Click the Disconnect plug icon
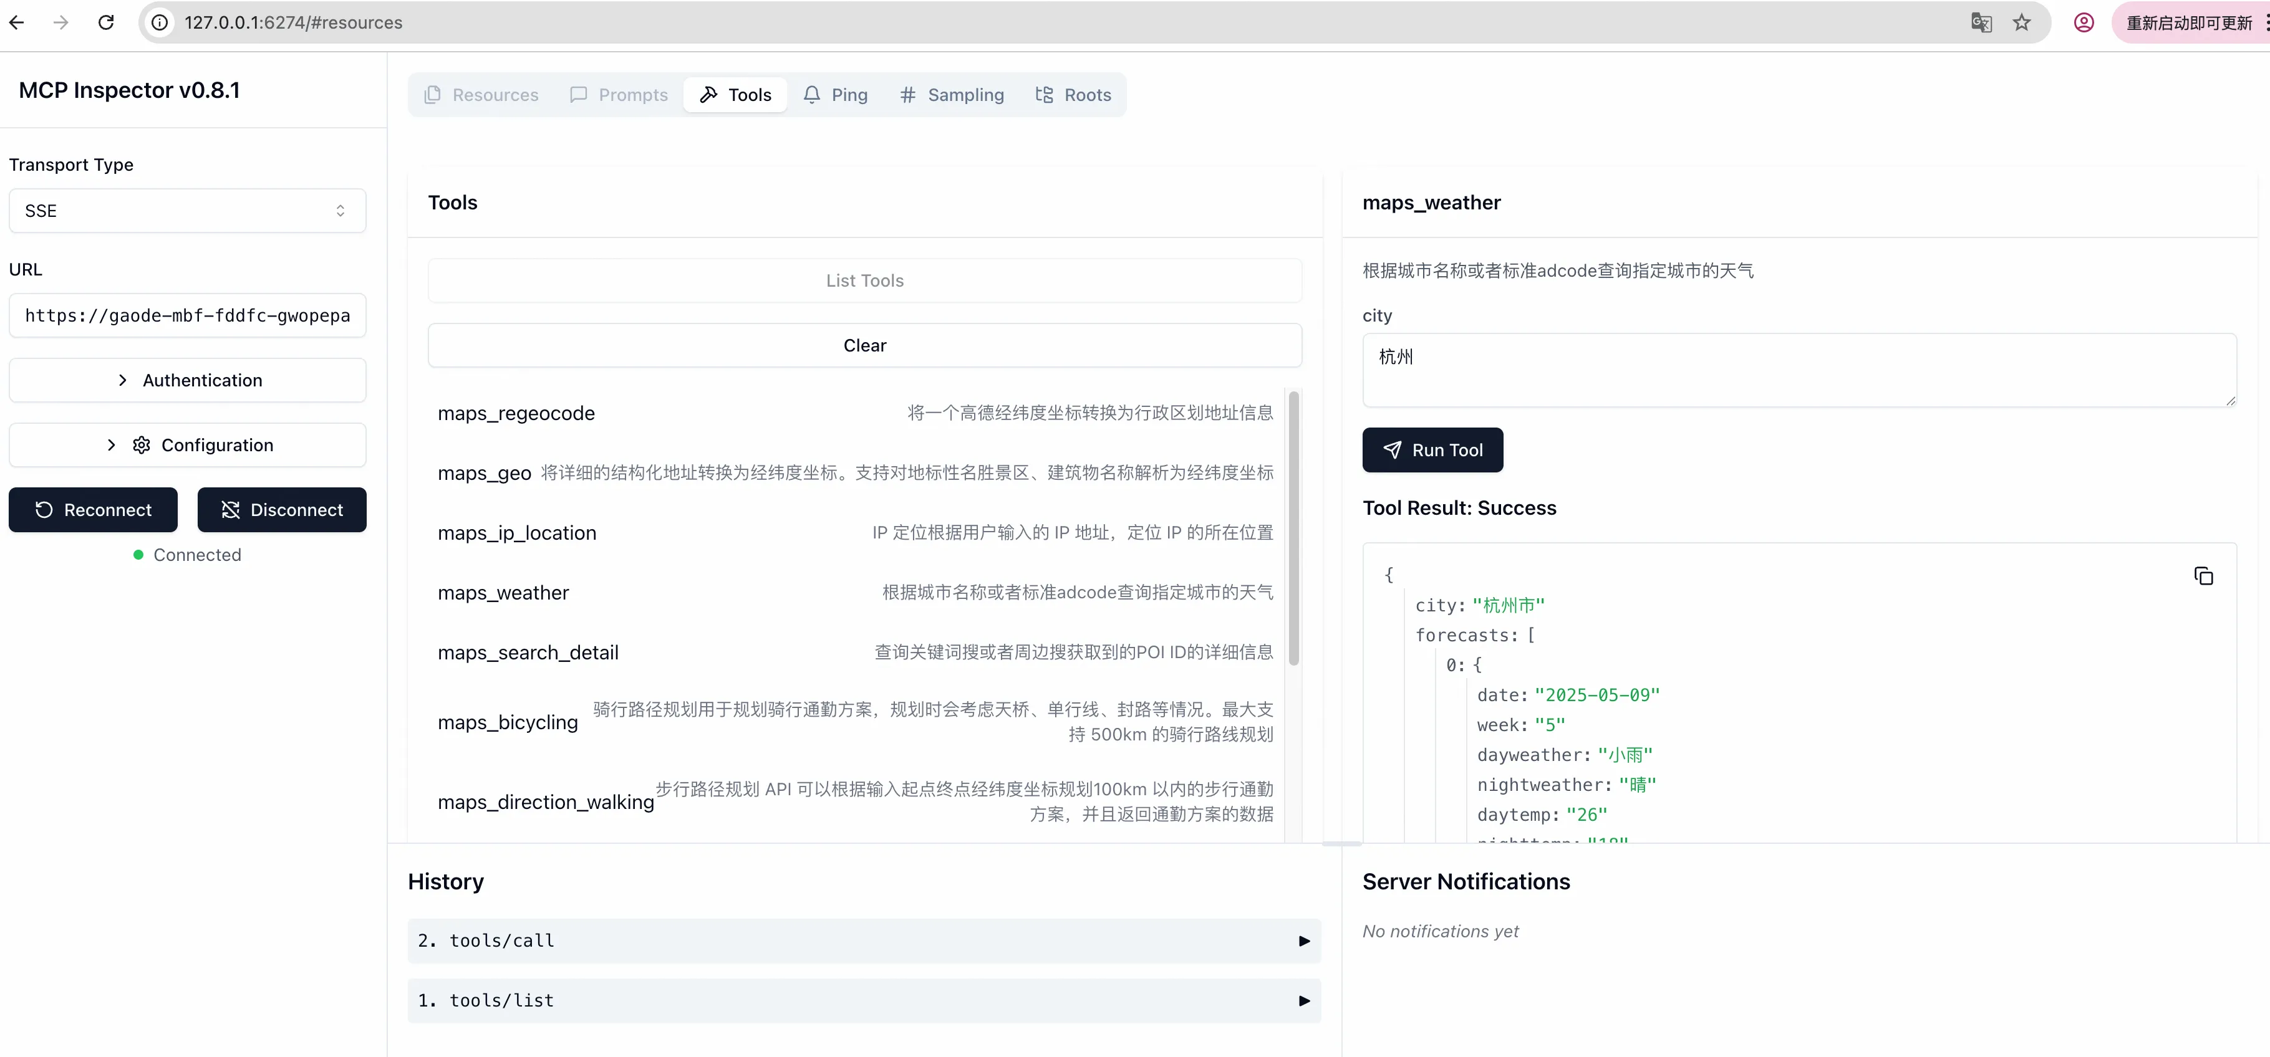Image resolution: width=2270 pixels, height=1057 pixels. point(229,510)
